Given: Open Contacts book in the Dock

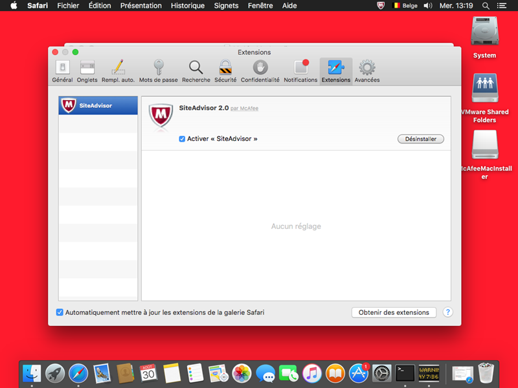Looking at the screenshot, I should [x=125, y=374].
